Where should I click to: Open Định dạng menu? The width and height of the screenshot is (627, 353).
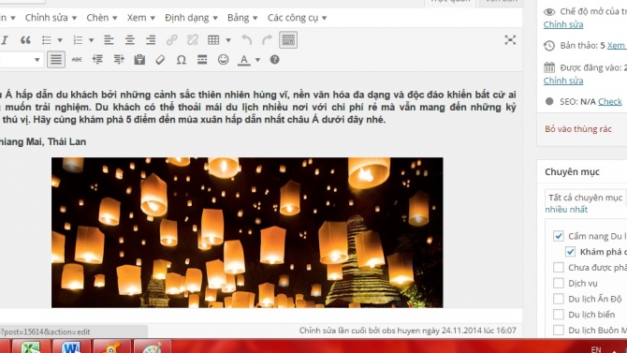[x=191, y=18]
